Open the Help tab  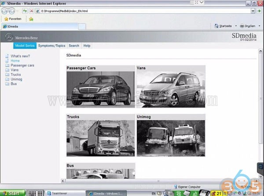click(87, 46)
